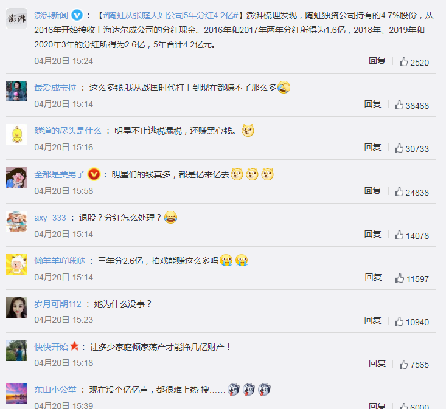Click the red star badge beside 快快开始
The height and width of the screenshot is (409, 446).
(x=74, y=346)
